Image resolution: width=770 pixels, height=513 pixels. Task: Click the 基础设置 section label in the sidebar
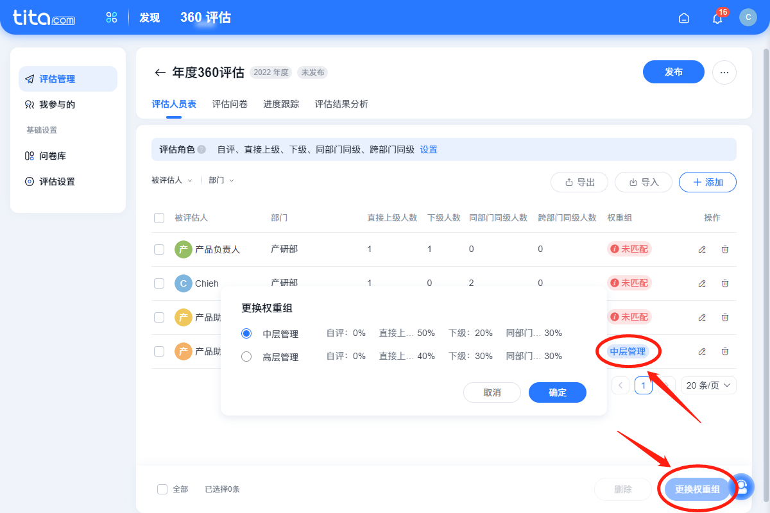point(42,130)
